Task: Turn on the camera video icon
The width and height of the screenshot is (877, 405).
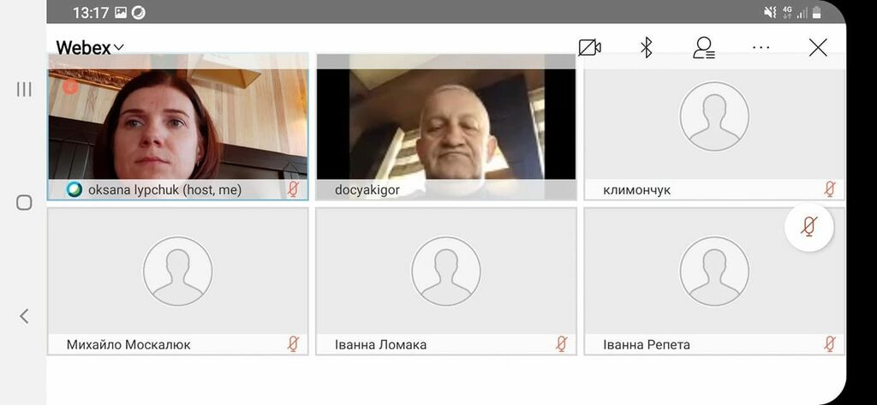Action: tap(589, 48)
